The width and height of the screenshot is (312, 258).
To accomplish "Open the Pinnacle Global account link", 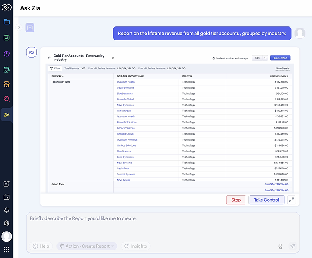I will [125, 99].
